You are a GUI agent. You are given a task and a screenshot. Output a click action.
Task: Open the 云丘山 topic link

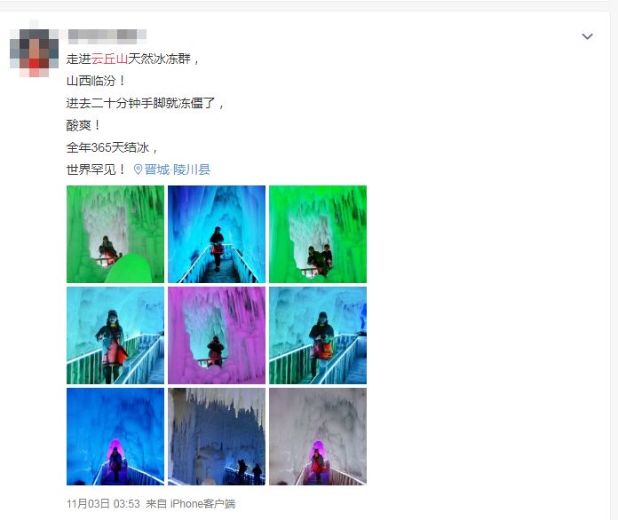(109, 59)
